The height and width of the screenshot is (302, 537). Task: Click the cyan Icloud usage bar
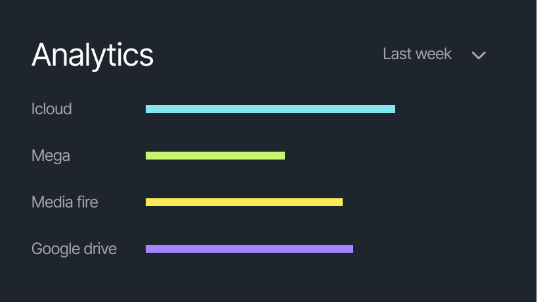click(270, 109)
